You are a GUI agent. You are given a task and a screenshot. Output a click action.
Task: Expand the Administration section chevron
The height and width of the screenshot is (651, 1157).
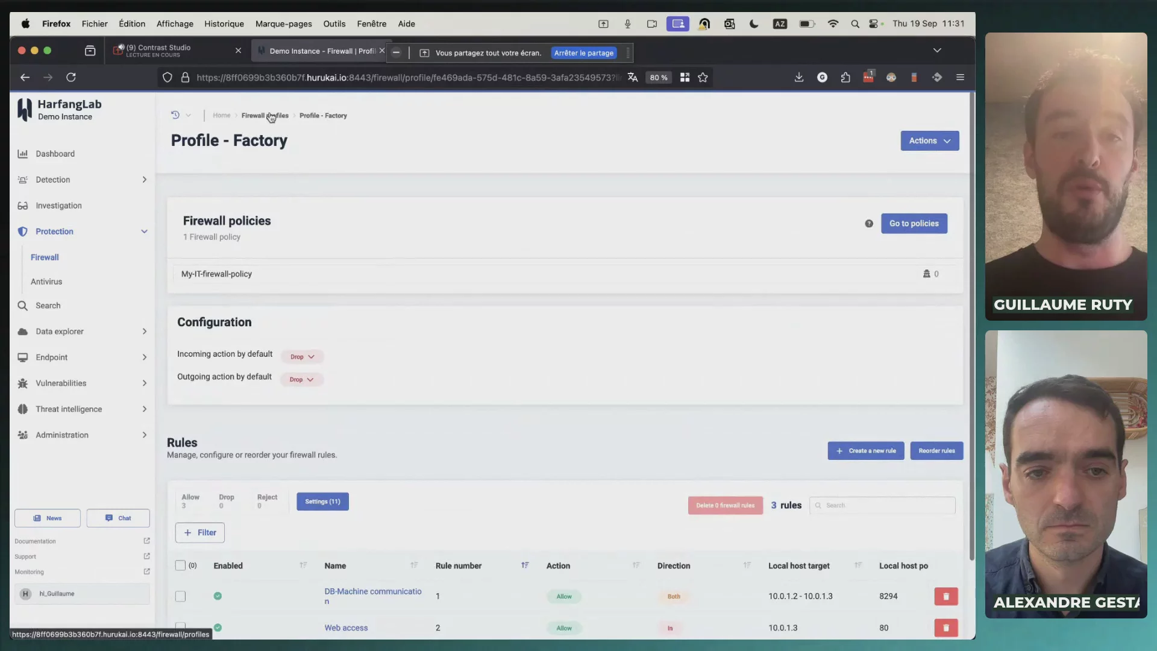pos(144,435)
